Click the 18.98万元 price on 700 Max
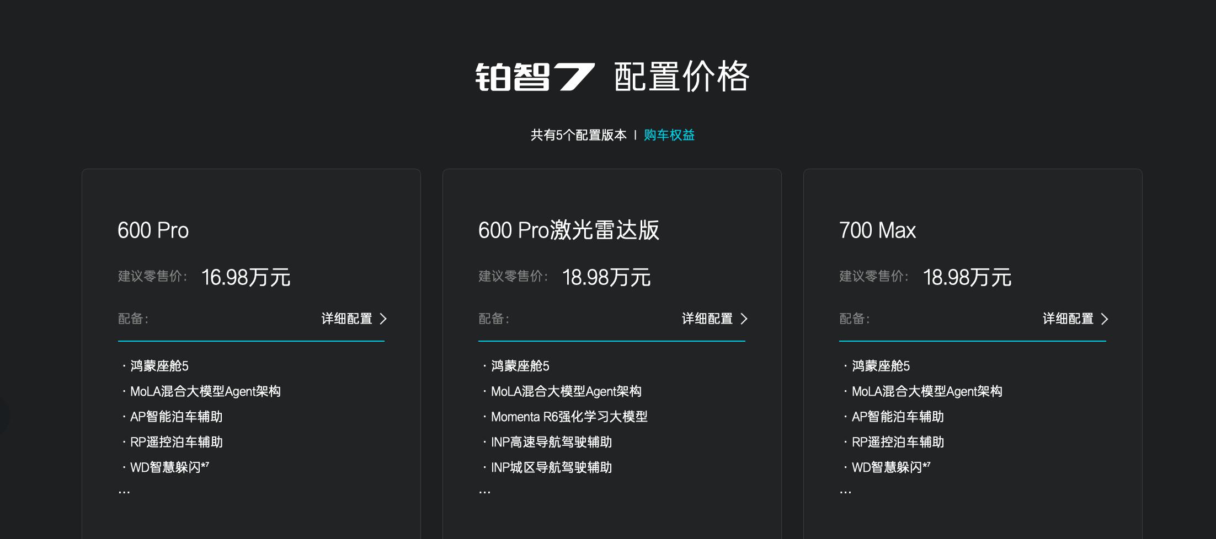 (967, 277)
